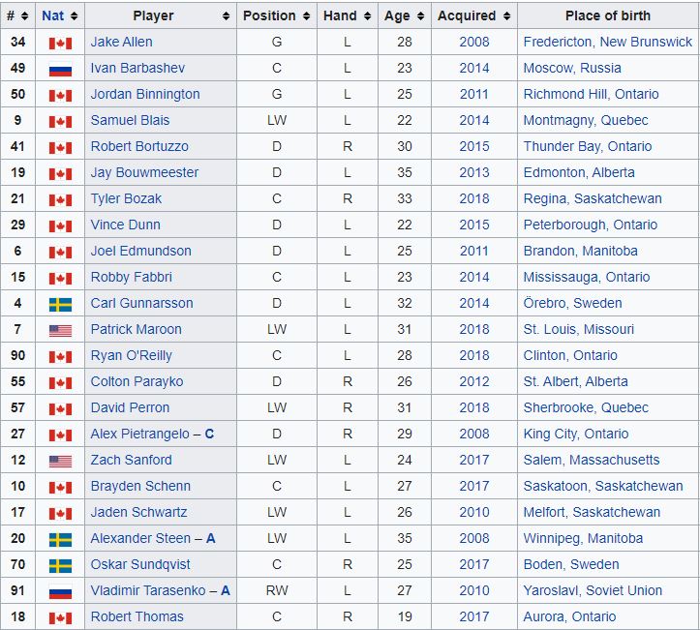Click the US flag next to Patrick Maroon
This screenshot has width=700, height=630.
pos(60,330)
